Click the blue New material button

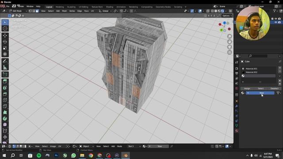click(260, 93)
